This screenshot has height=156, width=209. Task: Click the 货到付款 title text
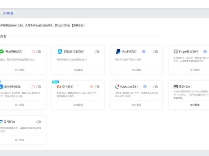(184, 87)
